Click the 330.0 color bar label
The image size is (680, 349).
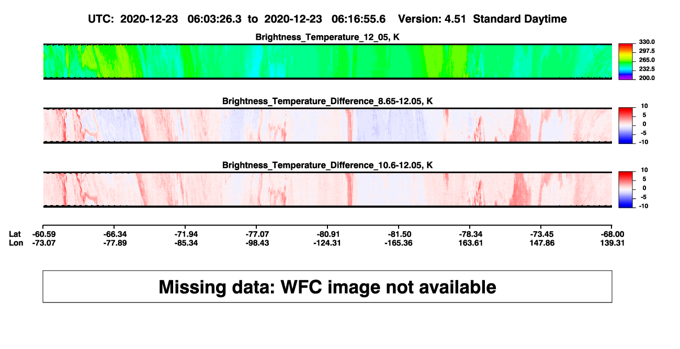(x=647, y=42)
